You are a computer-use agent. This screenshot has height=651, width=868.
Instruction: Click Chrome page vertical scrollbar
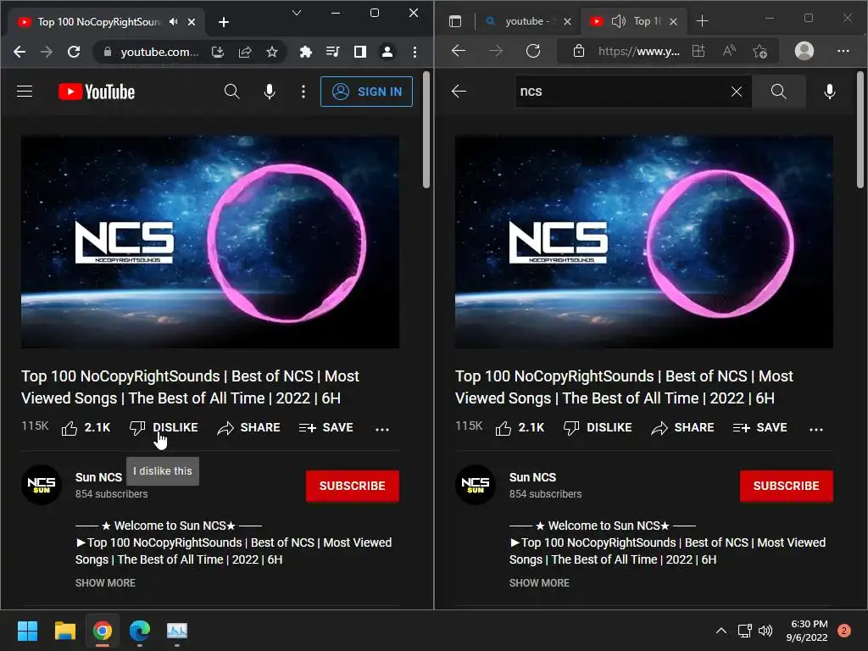426,130
